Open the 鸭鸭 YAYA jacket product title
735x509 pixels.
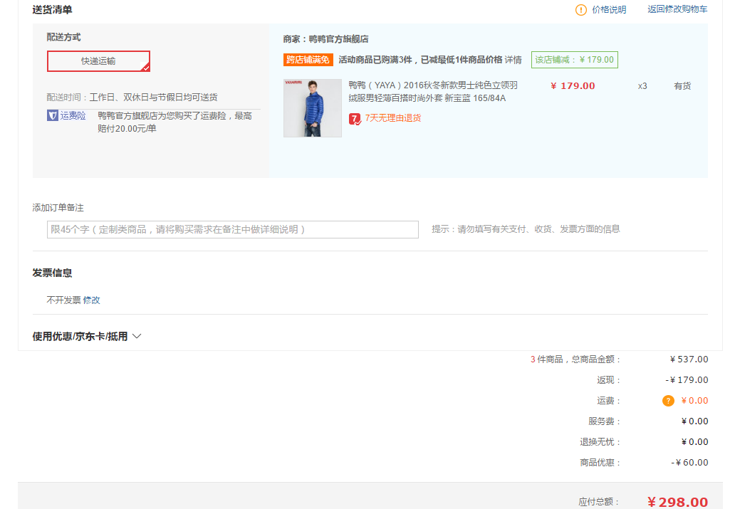(x=433, y=91)
